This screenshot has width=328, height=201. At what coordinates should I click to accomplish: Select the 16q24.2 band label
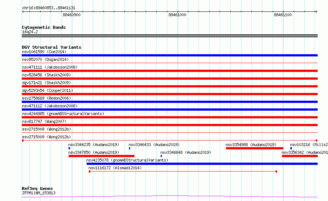(30, 32)
